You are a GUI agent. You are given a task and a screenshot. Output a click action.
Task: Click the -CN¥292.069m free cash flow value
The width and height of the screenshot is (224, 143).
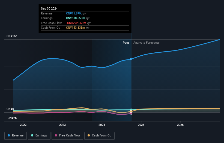click(76, 23)
